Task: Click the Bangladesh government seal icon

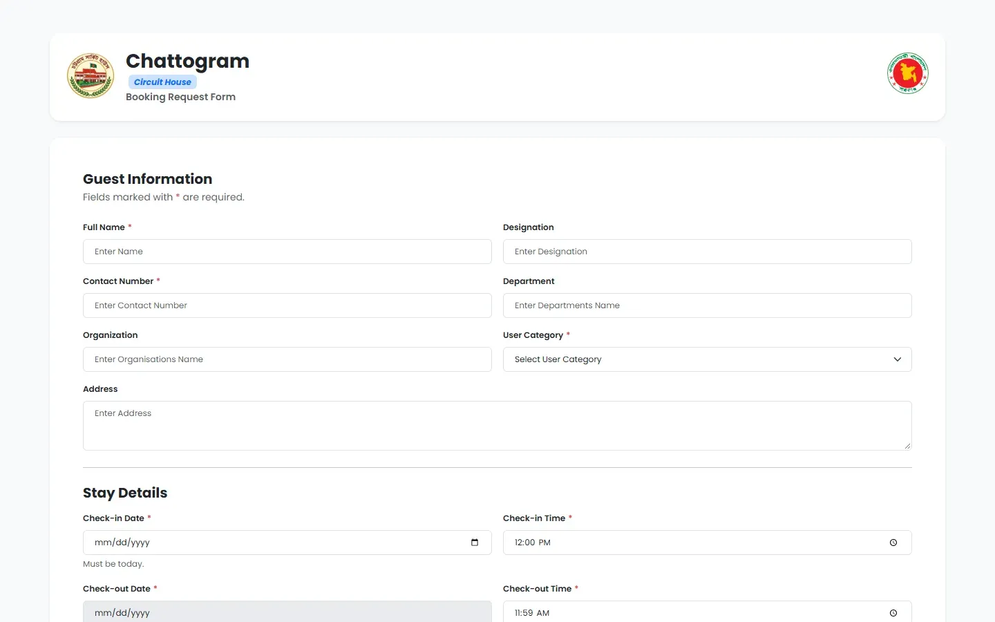Action: pyautogui.click(x=907, y=73)
